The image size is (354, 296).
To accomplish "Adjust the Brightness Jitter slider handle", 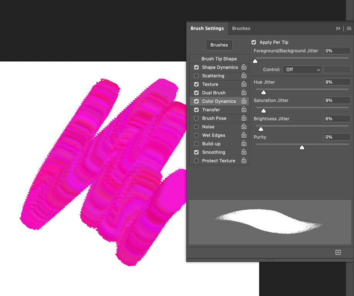I will pos(261,129).
